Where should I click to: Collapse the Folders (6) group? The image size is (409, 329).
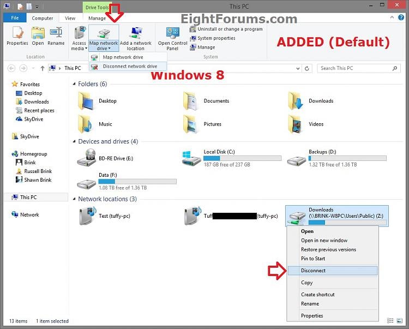[x=74, y=84]
